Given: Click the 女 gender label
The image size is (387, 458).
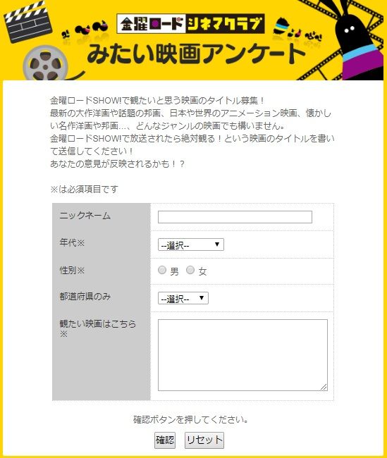Looking at the screenshot, I should pyautogui.click(x=202, y=272).
